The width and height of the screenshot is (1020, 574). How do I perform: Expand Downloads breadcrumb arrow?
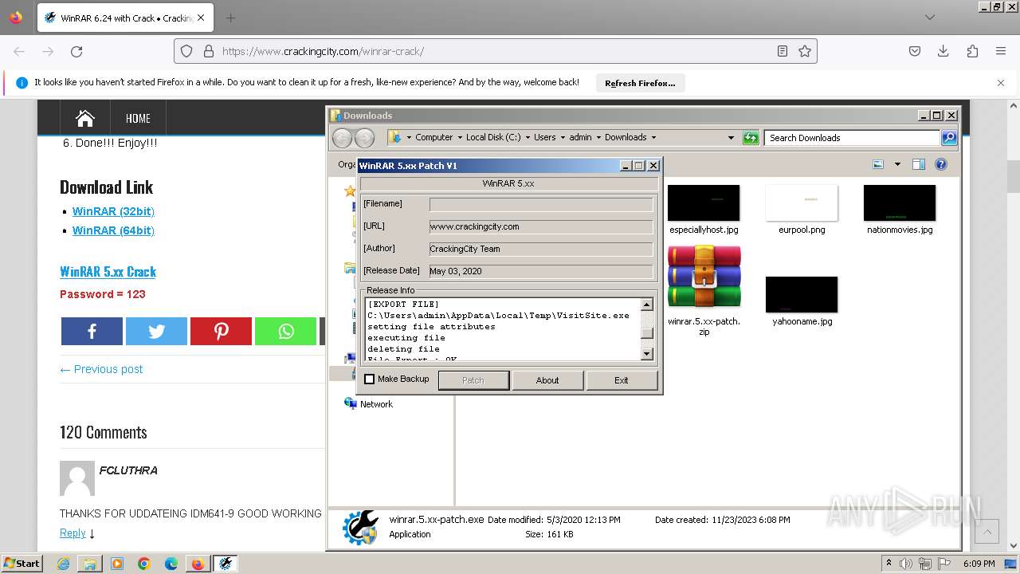653,137
